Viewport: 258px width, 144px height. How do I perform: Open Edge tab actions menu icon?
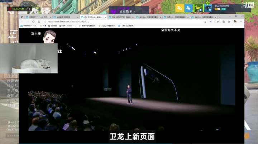click(x=22, y=17)
